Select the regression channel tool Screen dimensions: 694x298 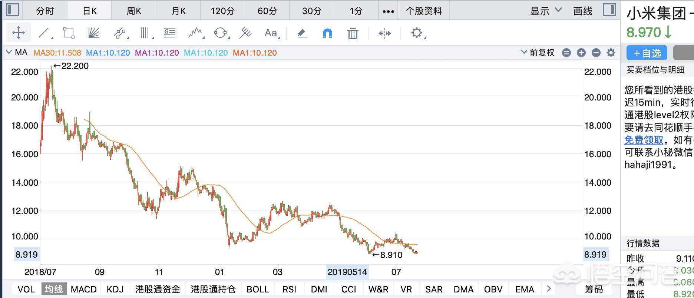click(x=245, y=33)
